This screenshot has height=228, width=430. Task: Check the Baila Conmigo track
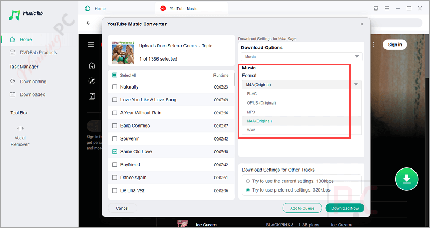(x=114, y=126)
